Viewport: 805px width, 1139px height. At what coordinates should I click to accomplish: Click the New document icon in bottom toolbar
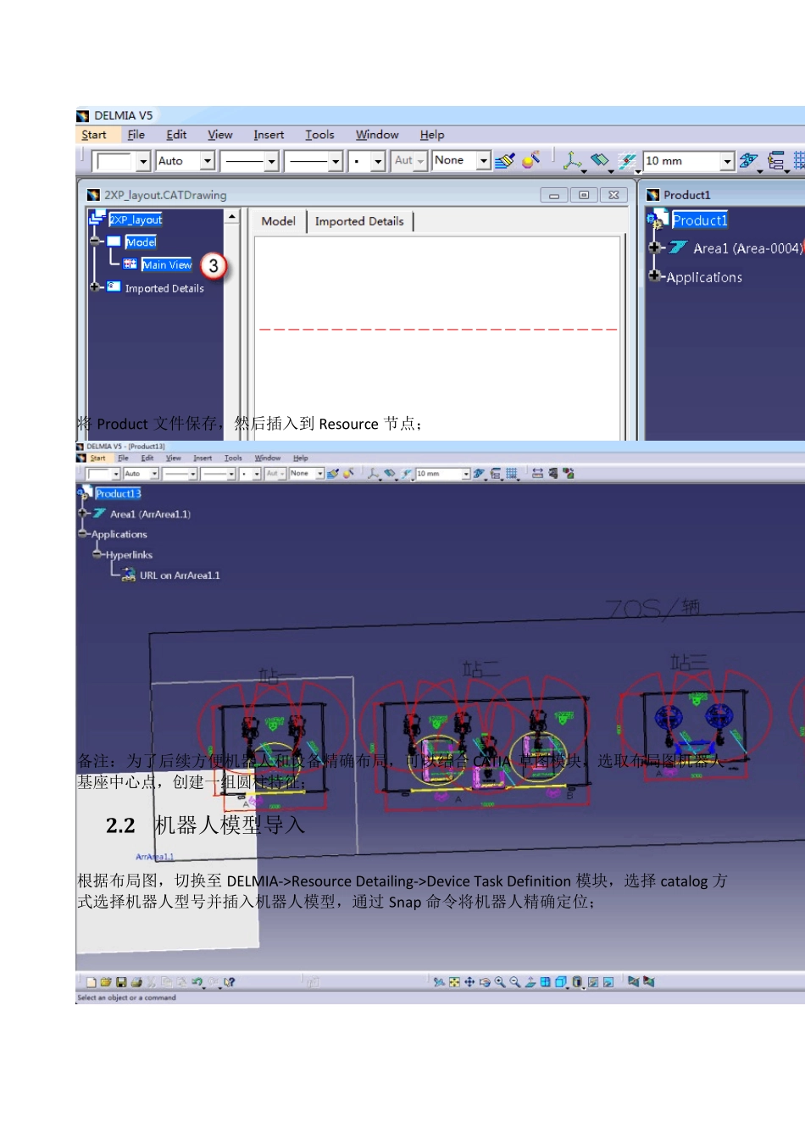[x=91, y=982]
